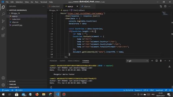The image size is (173, 97).
Task: Switch to the index.html editor tab
Action: [55, 6]
